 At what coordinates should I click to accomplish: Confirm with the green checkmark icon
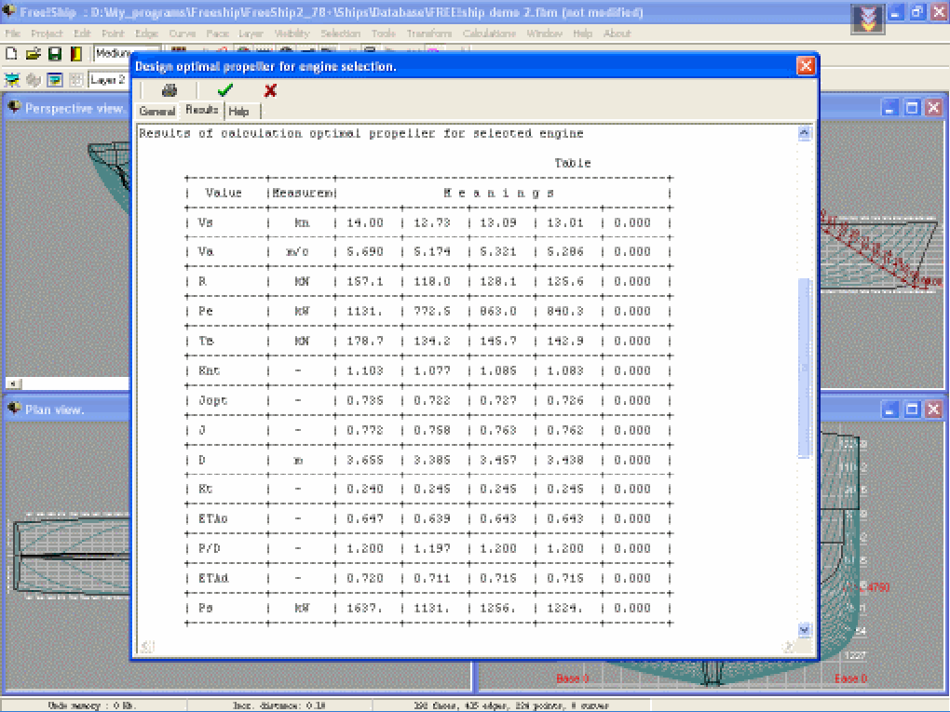(x=224, y=90)
